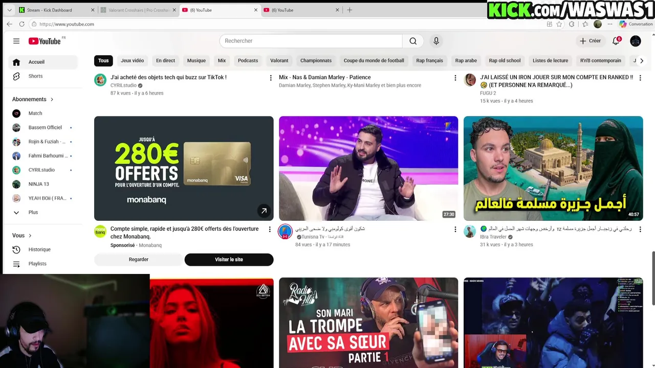The image size is (655, 368).
Task: Click the search magnifier button
Action: pyautogui.click(x=413, y=41)
